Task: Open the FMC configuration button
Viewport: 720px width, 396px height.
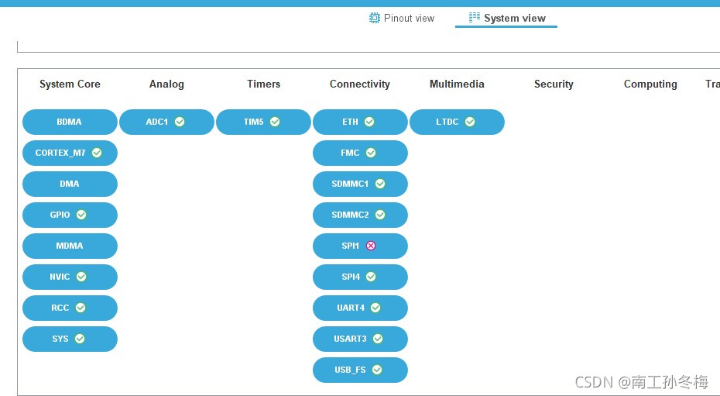Action: pos(360,153)
